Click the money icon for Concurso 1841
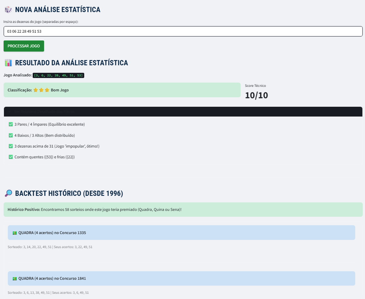This screenshot has width=365, height=299. coord(14,278)
